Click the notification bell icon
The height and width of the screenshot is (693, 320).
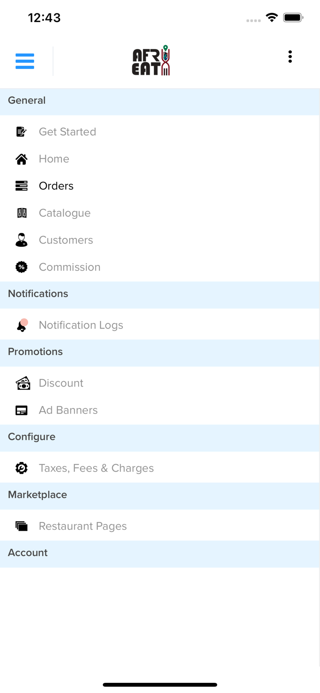(x=22, y=325)
